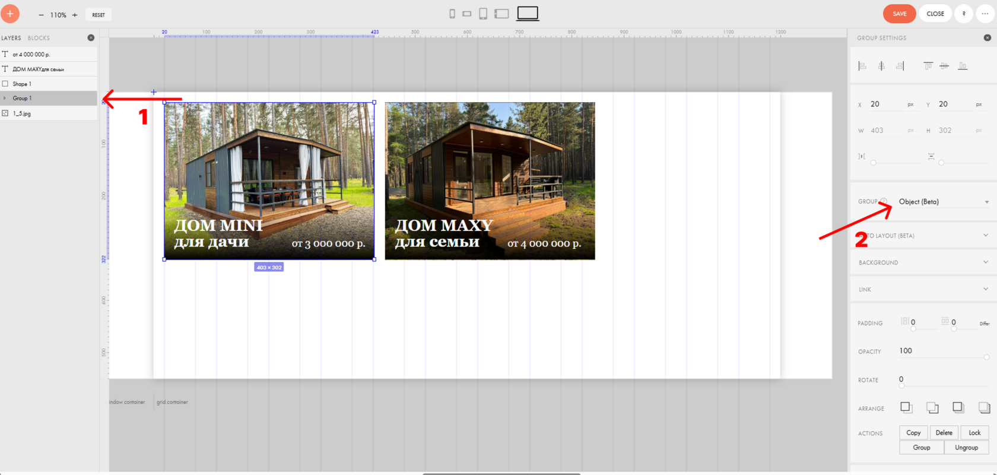Expand the Group 1 layer triangle
The image size is (997, 475).
pyautogui.click(x=5, y=98)
